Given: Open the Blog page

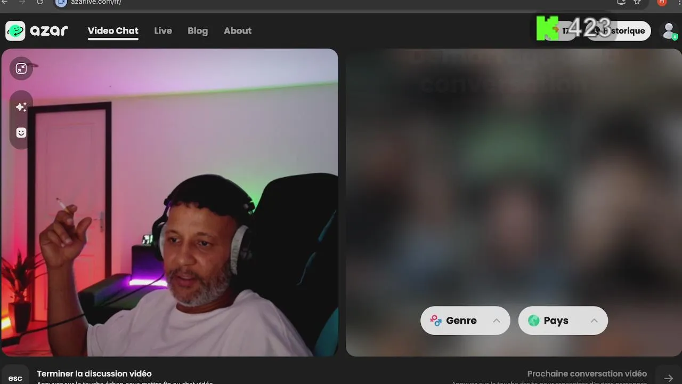Looking at the screenshot, I should (x=198, y=31).
